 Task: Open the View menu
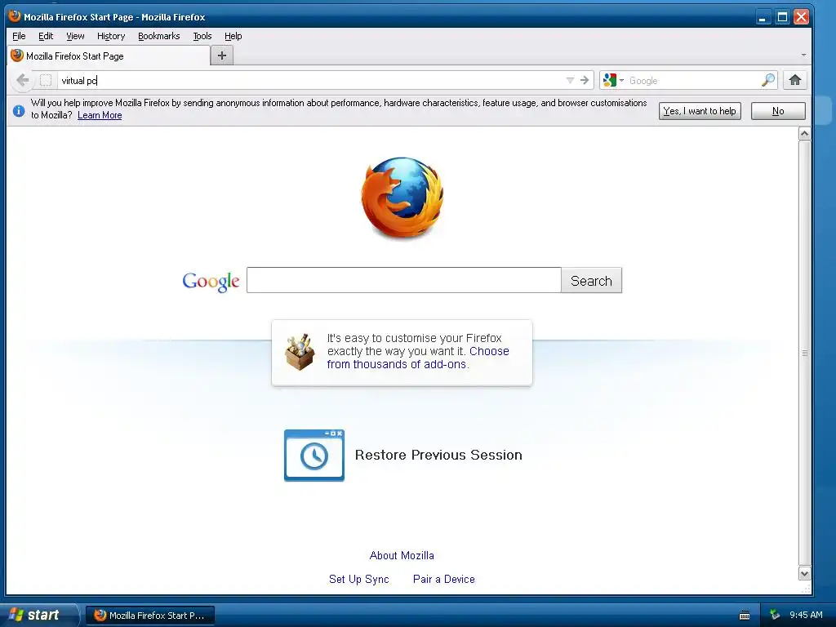pos(75,36)
